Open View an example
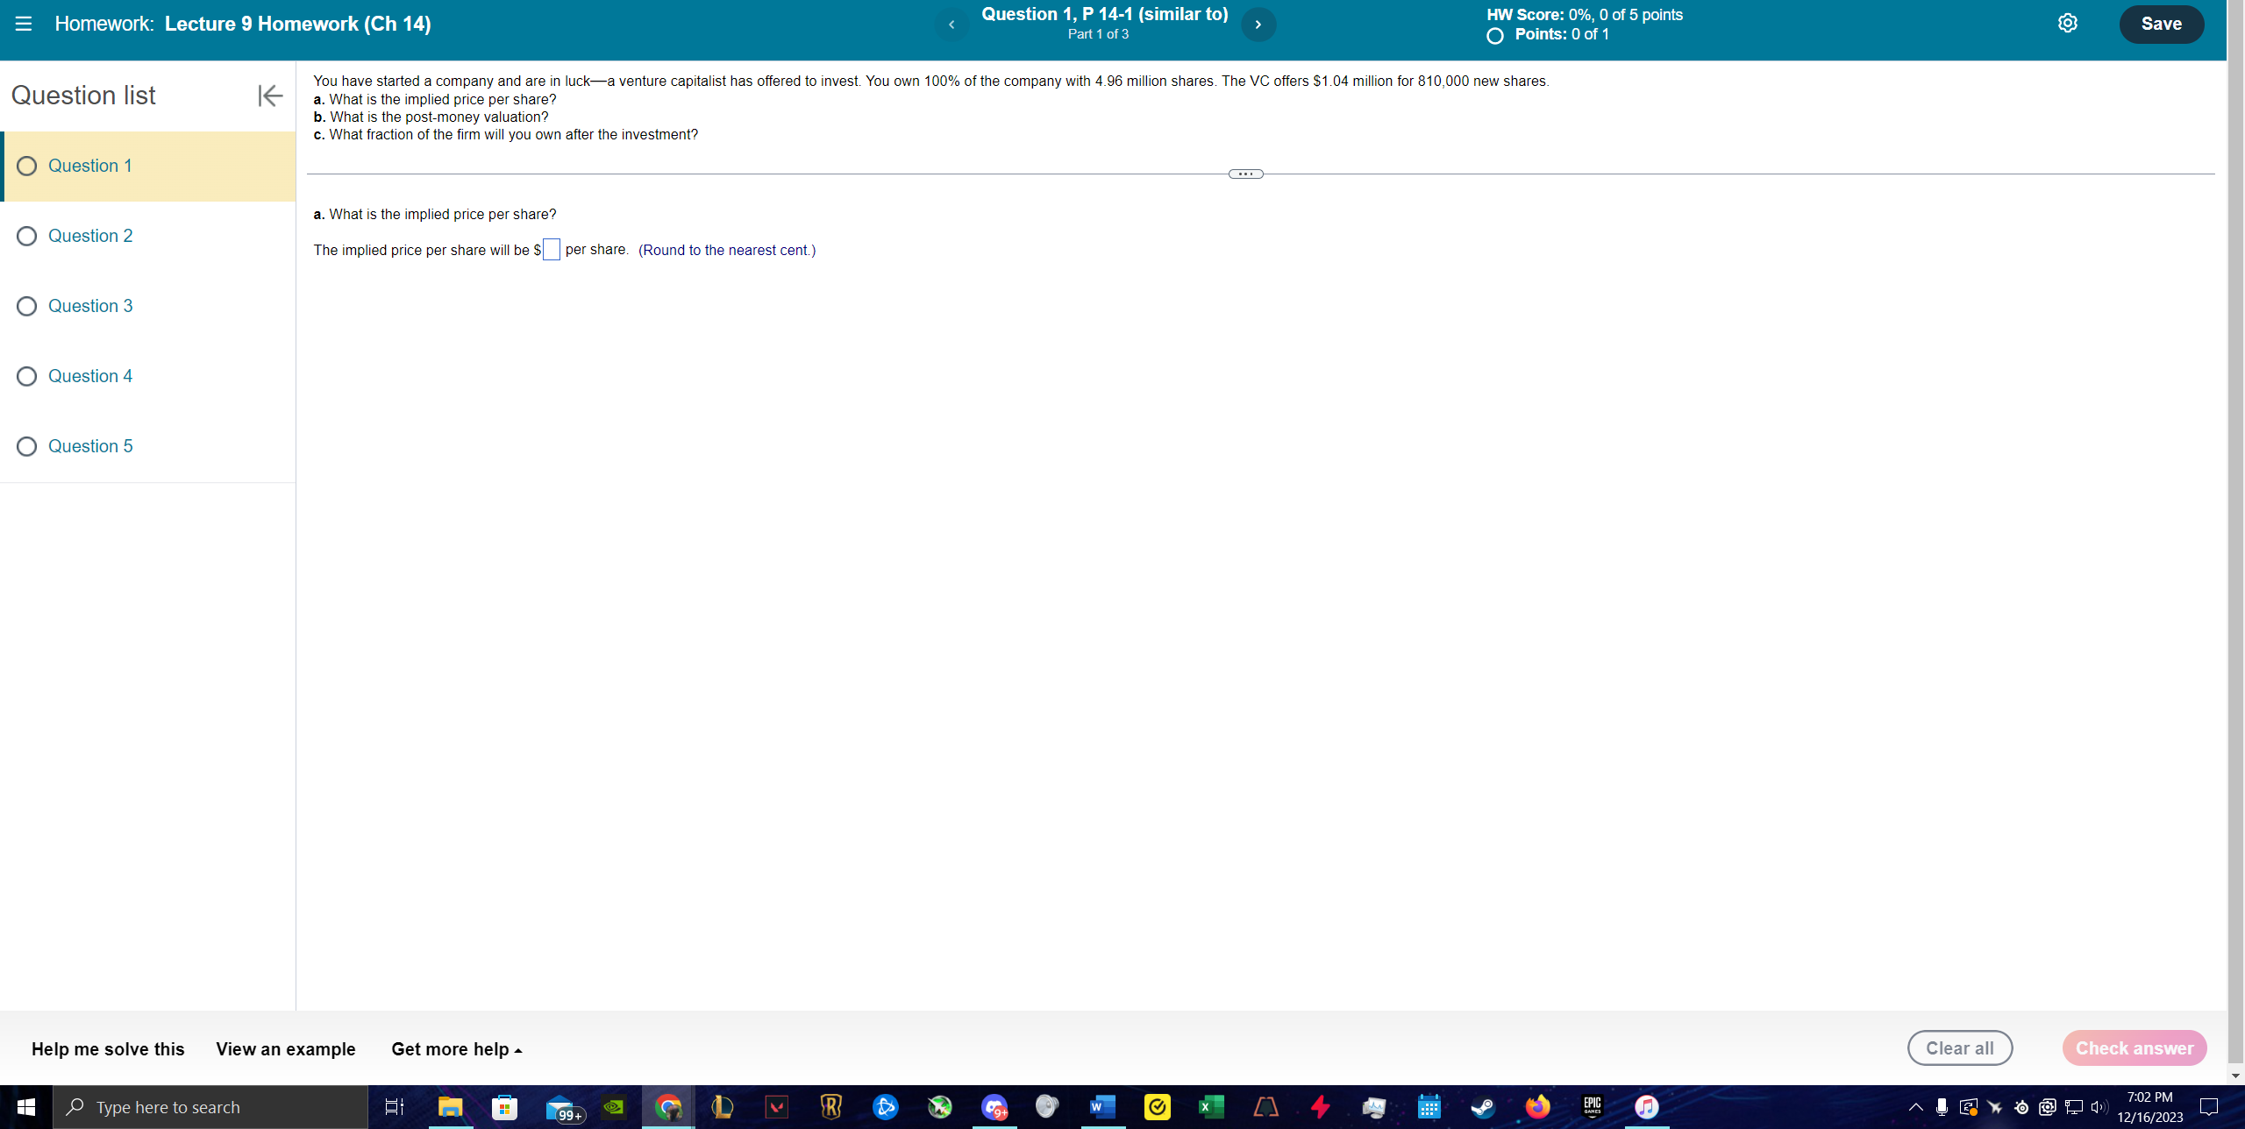This screenshot has height=1129, width=2245. 286,1049
